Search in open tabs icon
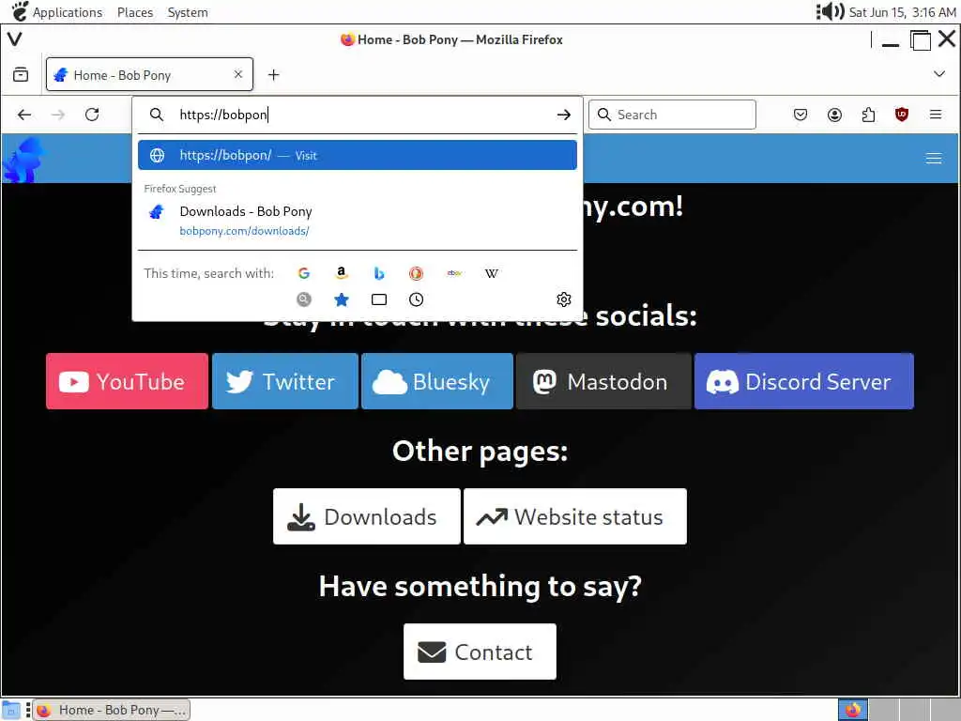The width and height of the screenshot is (961, 721). coord(379,299)
